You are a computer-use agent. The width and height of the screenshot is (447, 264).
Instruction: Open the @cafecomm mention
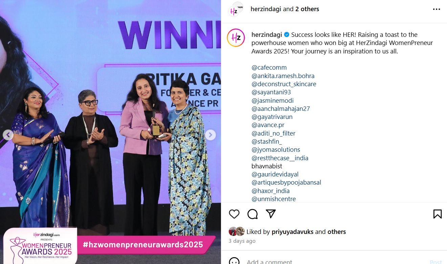click(269, 68)
